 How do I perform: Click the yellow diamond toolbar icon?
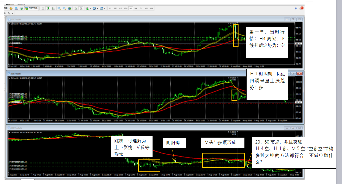coord(11,8)
